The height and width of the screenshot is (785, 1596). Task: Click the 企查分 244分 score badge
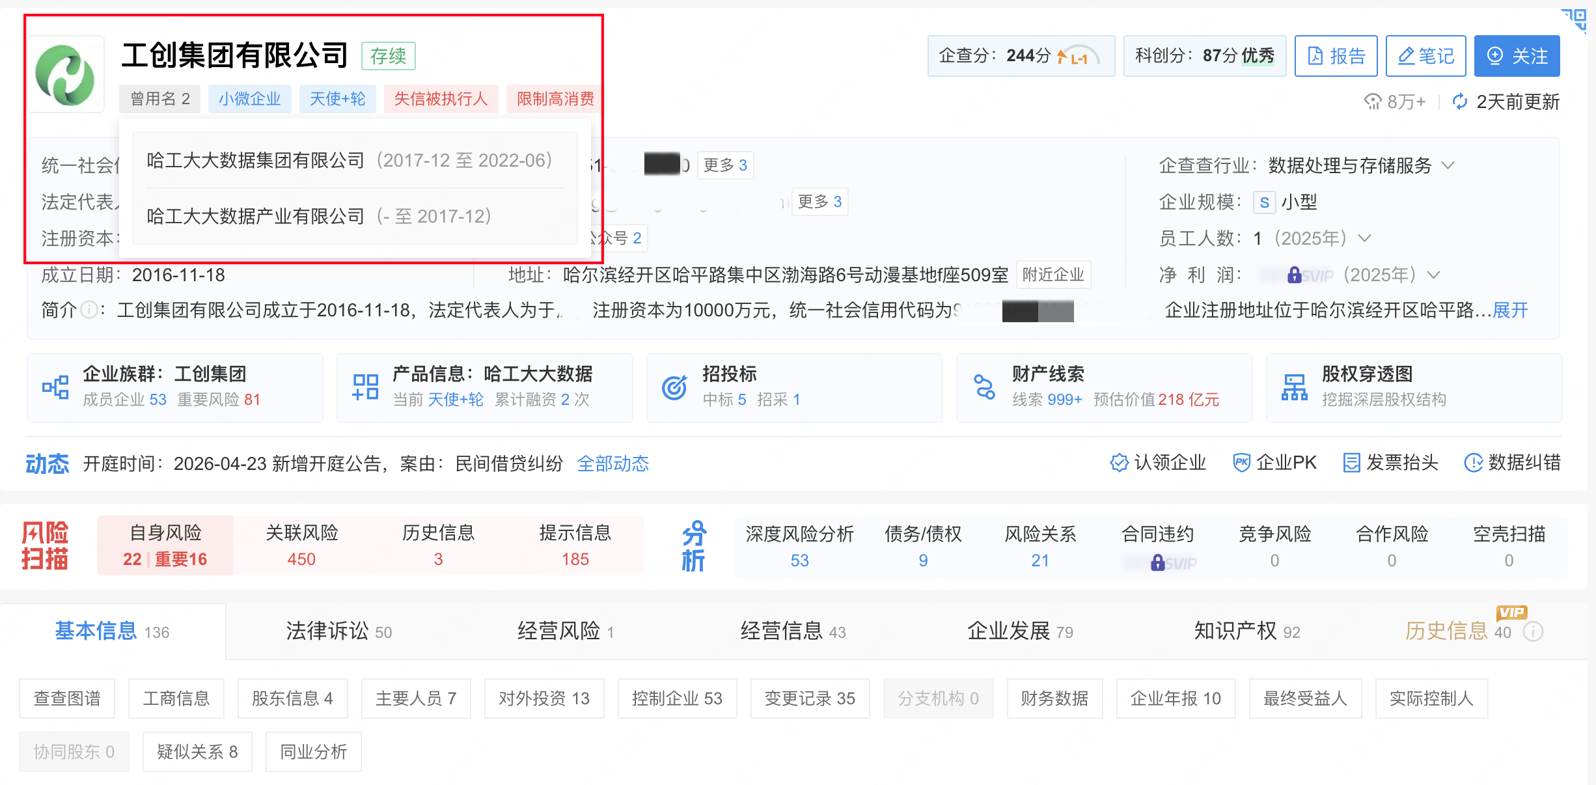coord(1021,56)
